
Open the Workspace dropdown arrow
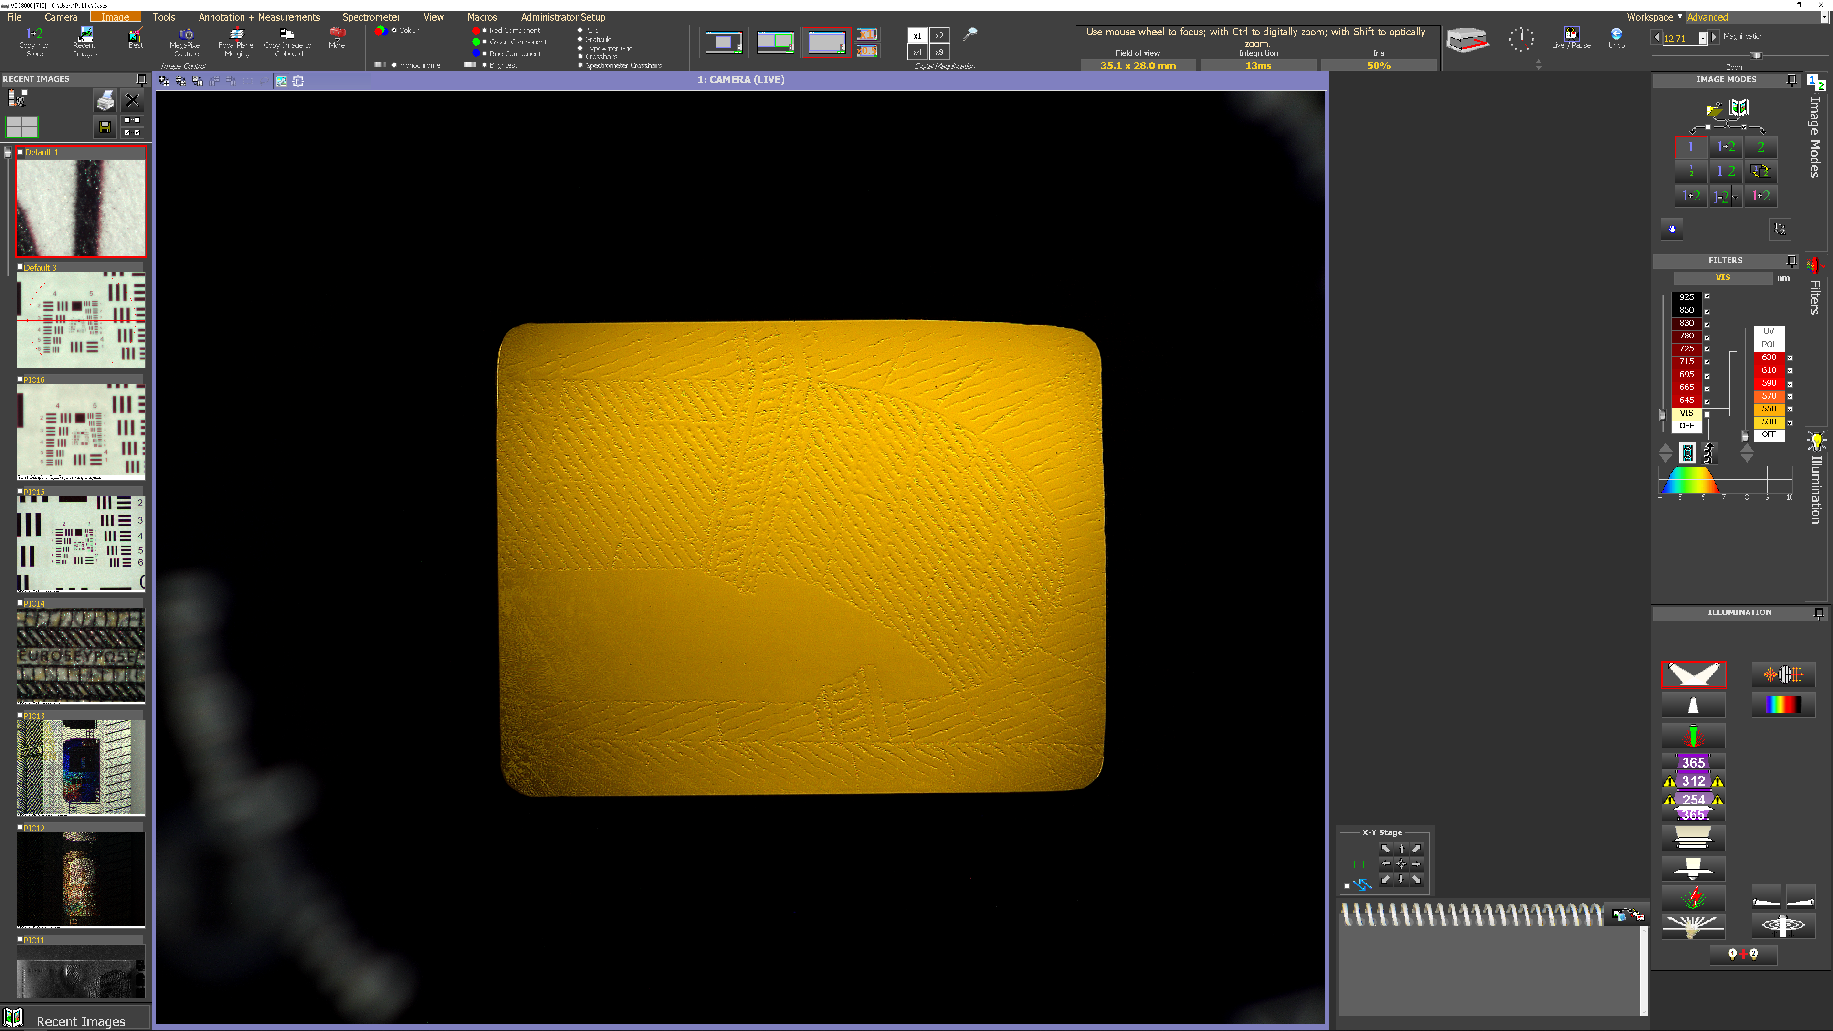pos(1679,17)
